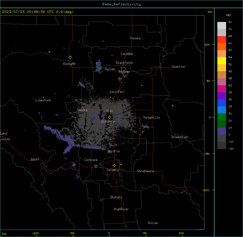
Task: Click the light blue 30–33 dBZ swatch
Action: click(x=222, y=110)
